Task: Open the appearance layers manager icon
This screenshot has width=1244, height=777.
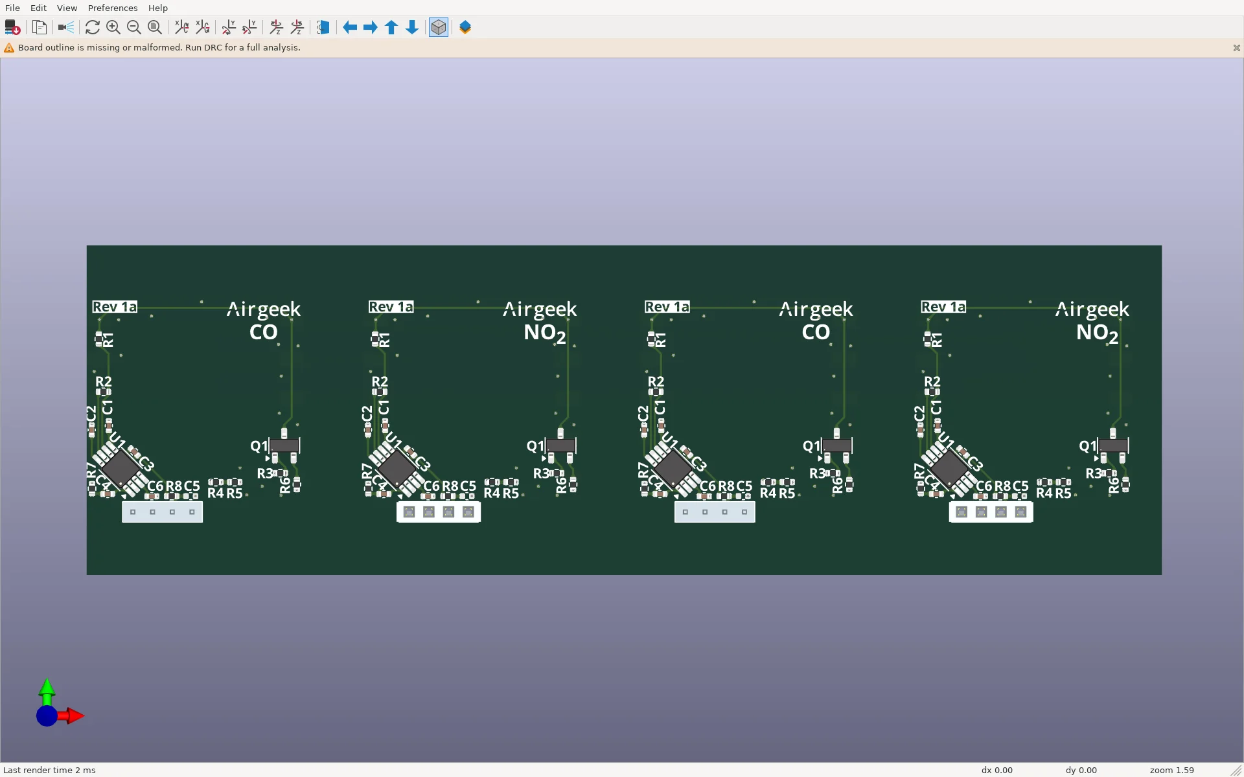Action: point(465,27)
